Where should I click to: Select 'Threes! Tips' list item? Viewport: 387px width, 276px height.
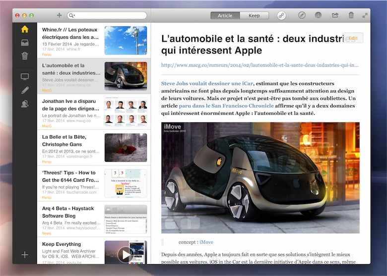tap(94, 183)
